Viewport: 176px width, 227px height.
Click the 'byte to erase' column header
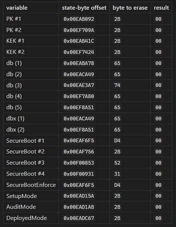pyautogui.click(x=130, y=8)
